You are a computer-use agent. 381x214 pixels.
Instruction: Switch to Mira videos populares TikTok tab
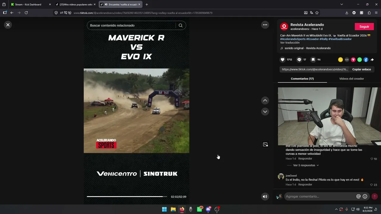[x=76, y=4]
